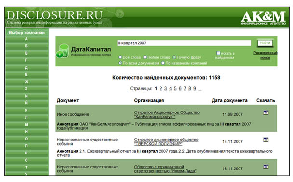
Task: Select letter 'Б' in company list
Action: (x=27, y=46)
